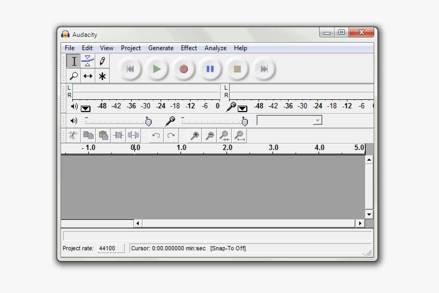
Task: Click the Cursor position status text
Action: (168, 248)
